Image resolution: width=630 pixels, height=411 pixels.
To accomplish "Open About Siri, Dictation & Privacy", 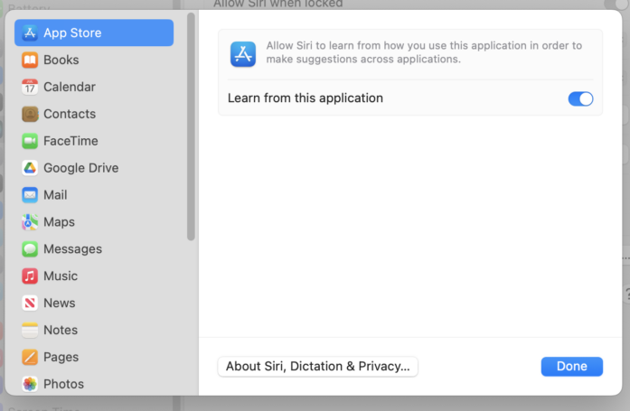I will (x=317, y=366).
